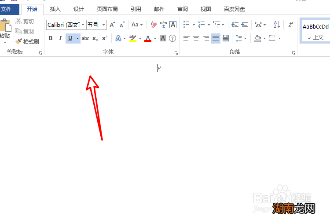Open paragraph dialog launcher

pyautogui.click(x=293, y=53)
